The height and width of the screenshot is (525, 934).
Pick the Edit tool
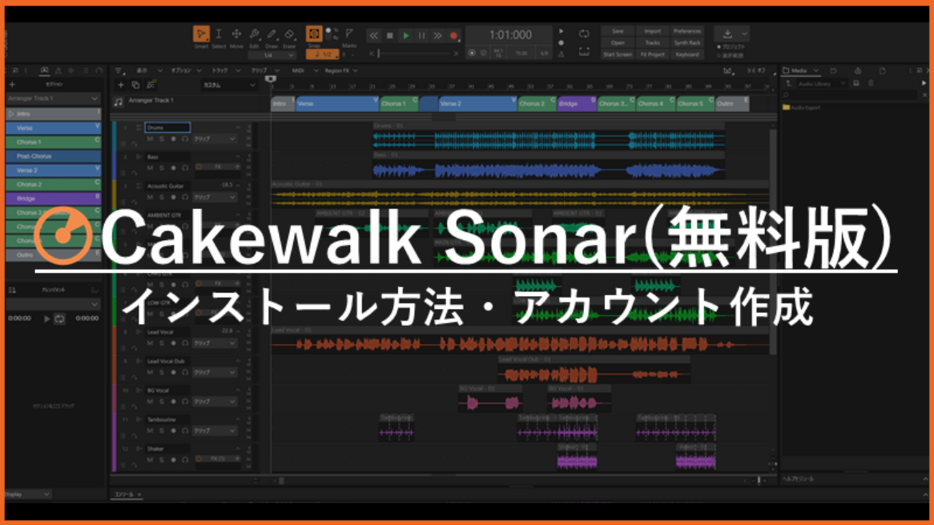254,34
